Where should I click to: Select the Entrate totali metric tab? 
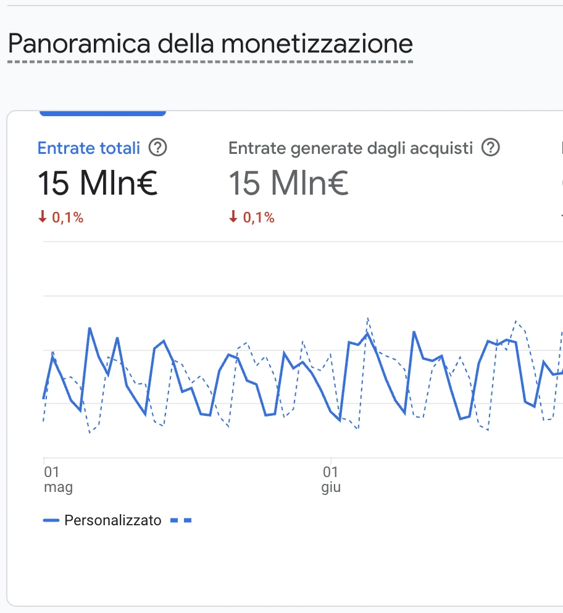click(x=89, y=148)
